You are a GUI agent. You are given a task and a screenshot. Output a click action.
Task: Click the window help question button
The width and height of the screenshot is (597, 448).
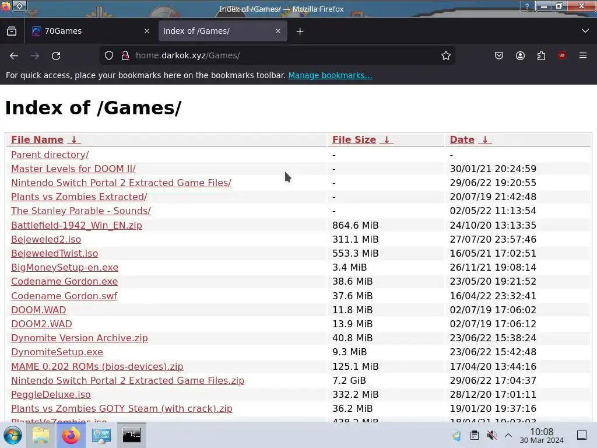[527, 6]
